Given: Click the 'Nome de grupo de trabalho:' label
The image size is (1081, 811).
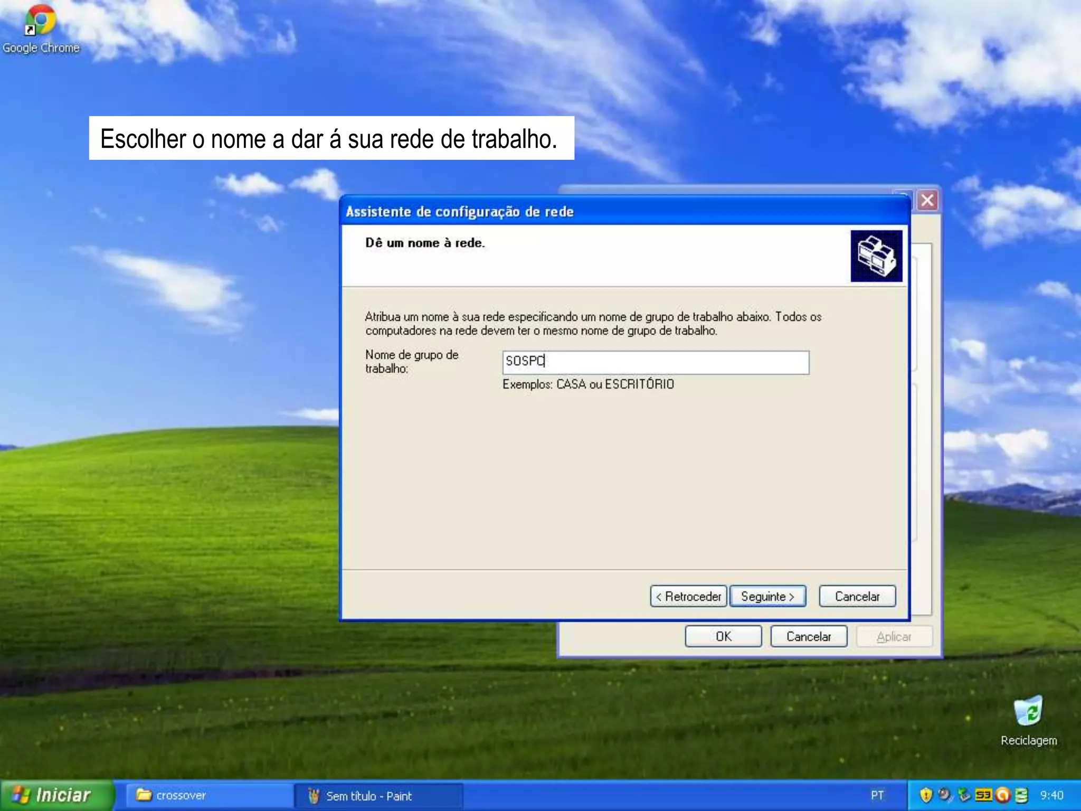Looking at the screenshot, I should pos(412,362).
